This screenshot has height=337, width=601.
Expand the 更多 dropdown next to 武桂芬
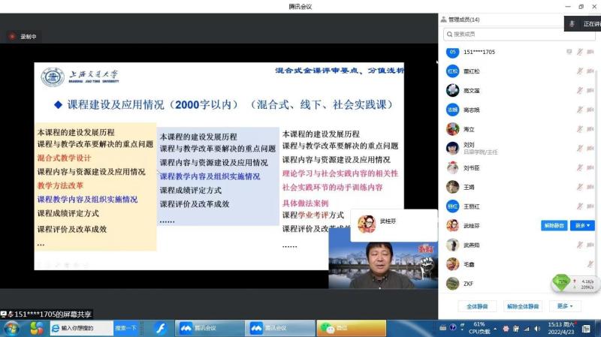tap(583, 225)
